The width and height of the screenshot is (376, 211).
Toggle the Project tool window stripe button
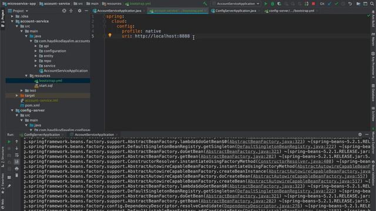pos(2,19)
